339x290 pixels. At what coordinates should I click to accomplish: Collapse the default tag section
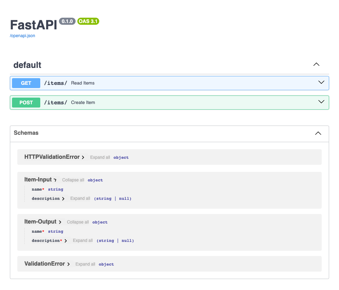click(316, 64)
